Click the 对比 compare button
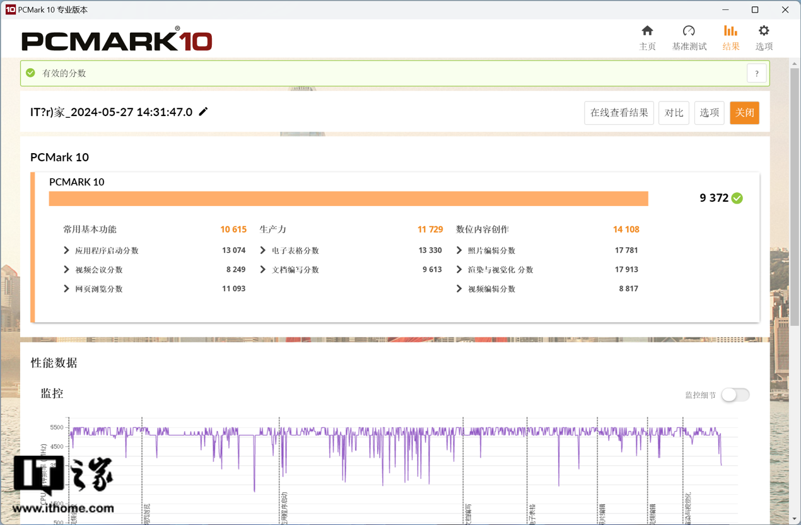 point(674,113)
